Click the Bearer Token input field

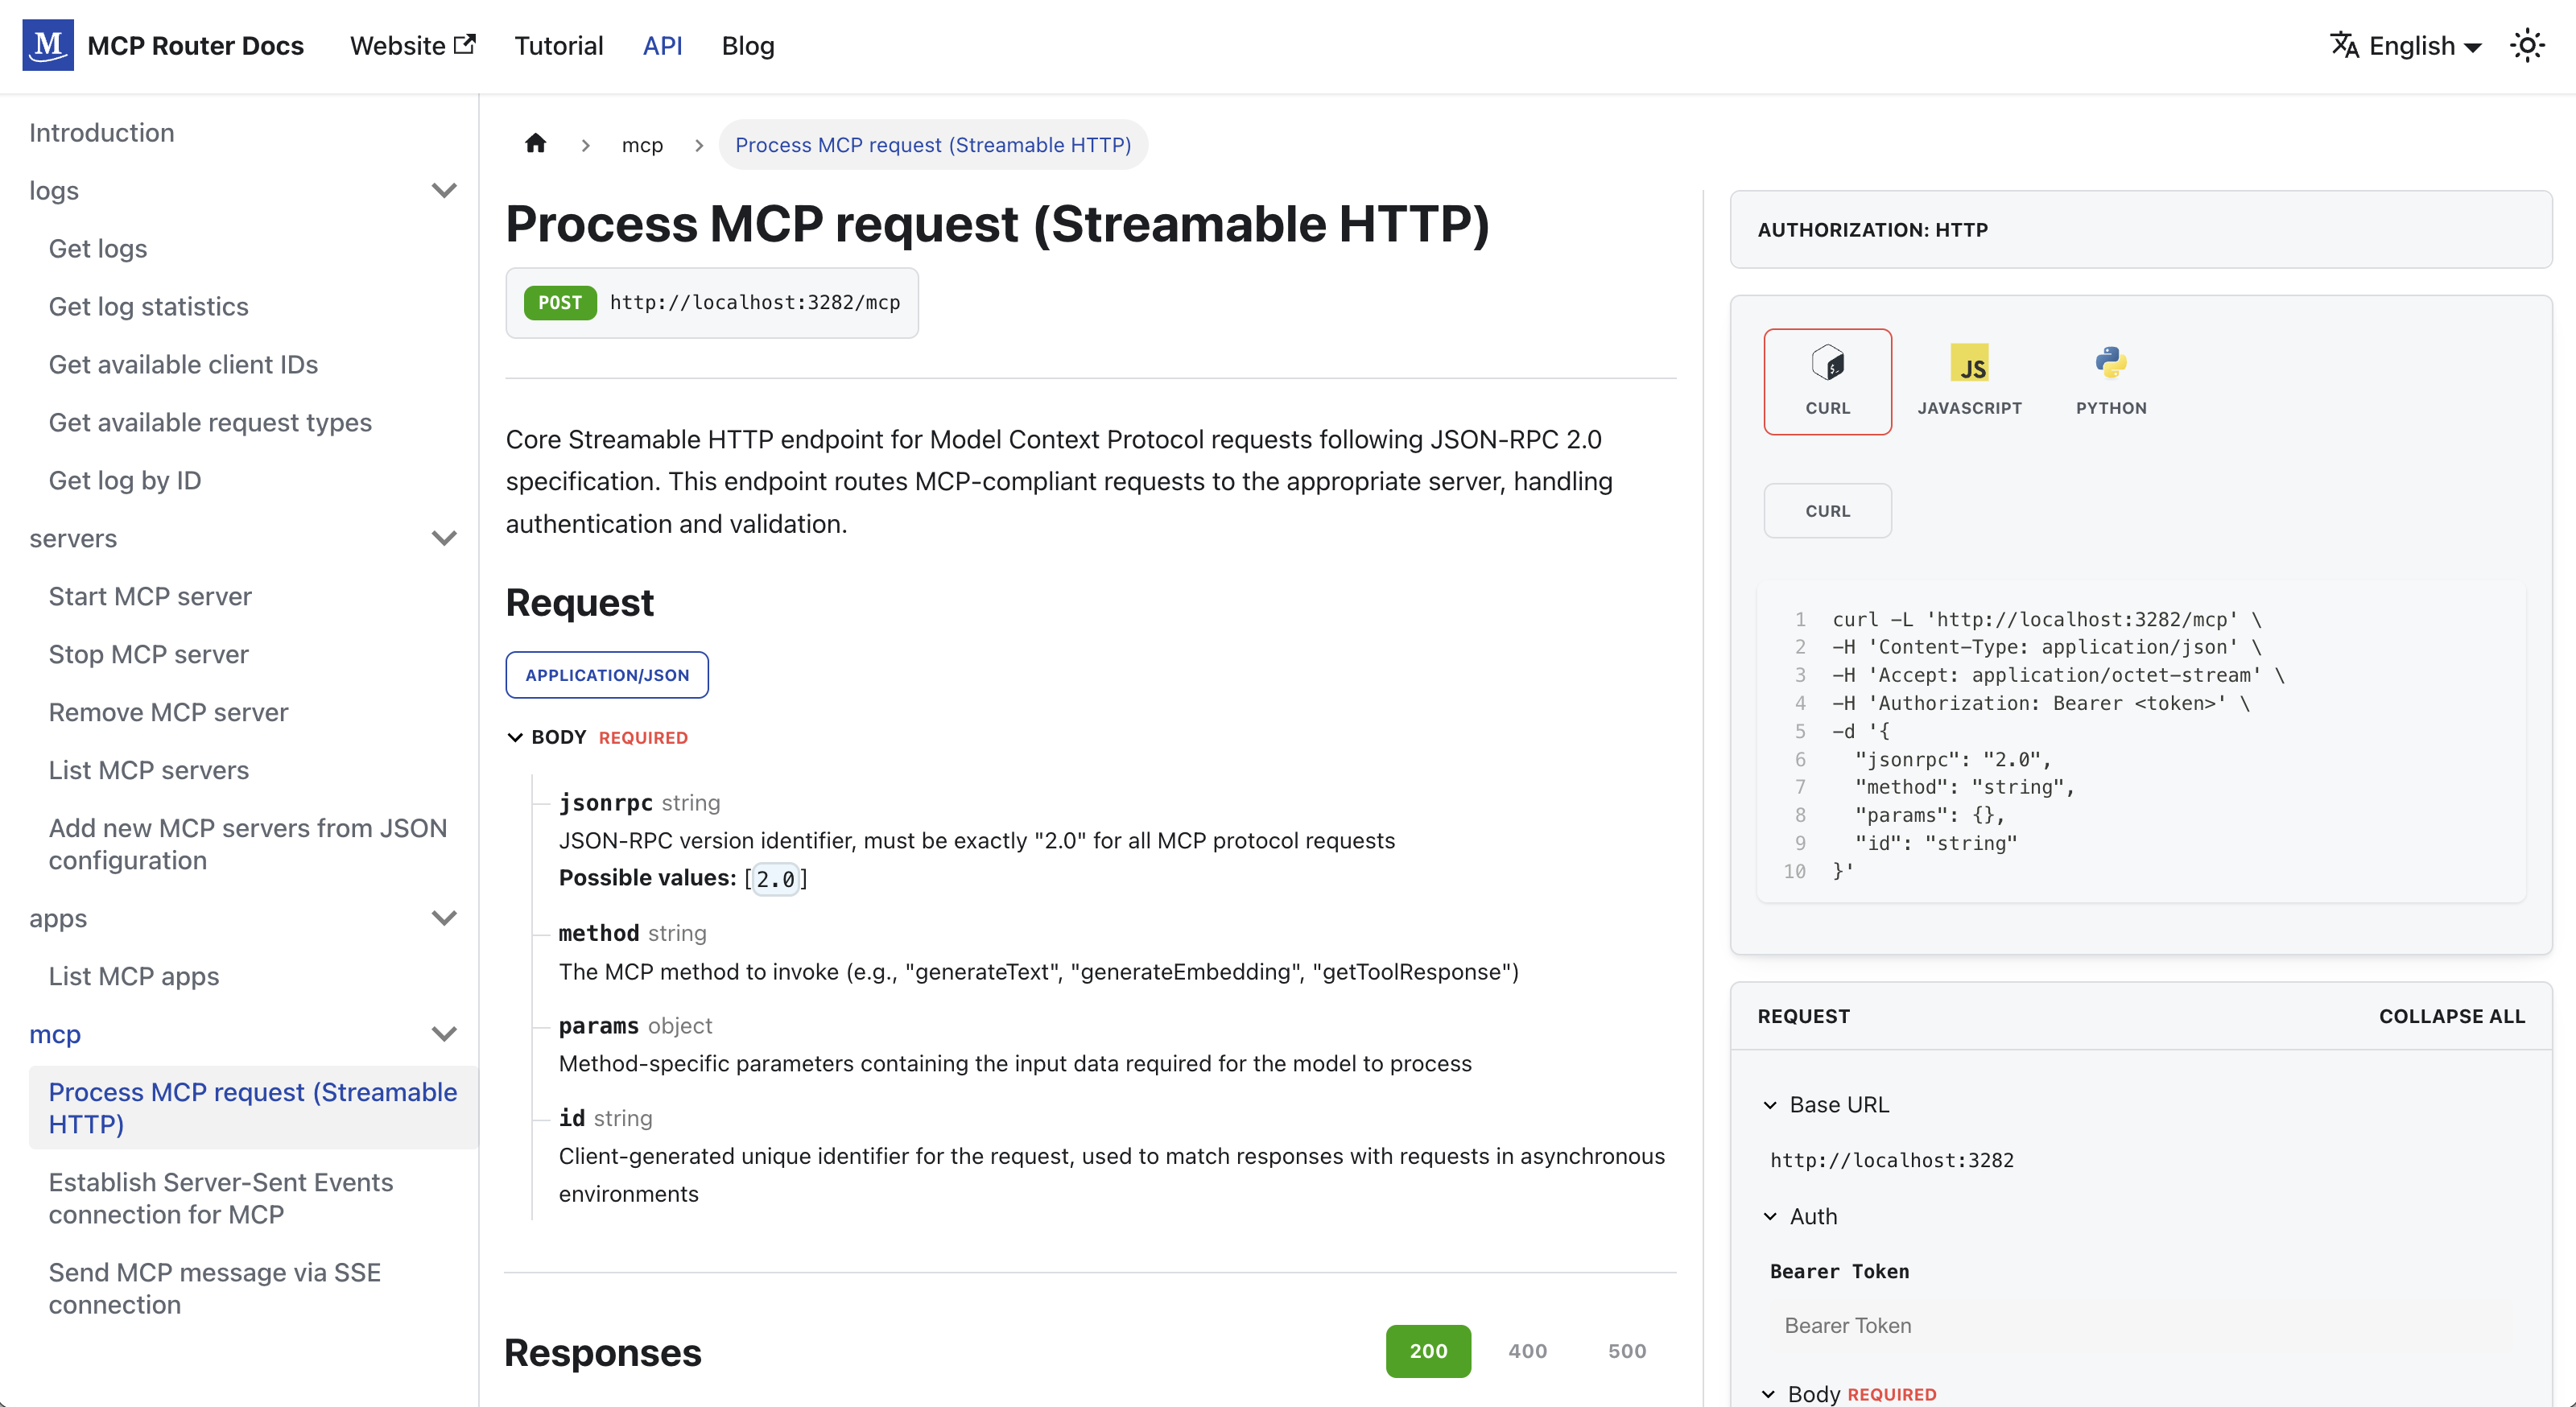[x=2140, y=1326]
